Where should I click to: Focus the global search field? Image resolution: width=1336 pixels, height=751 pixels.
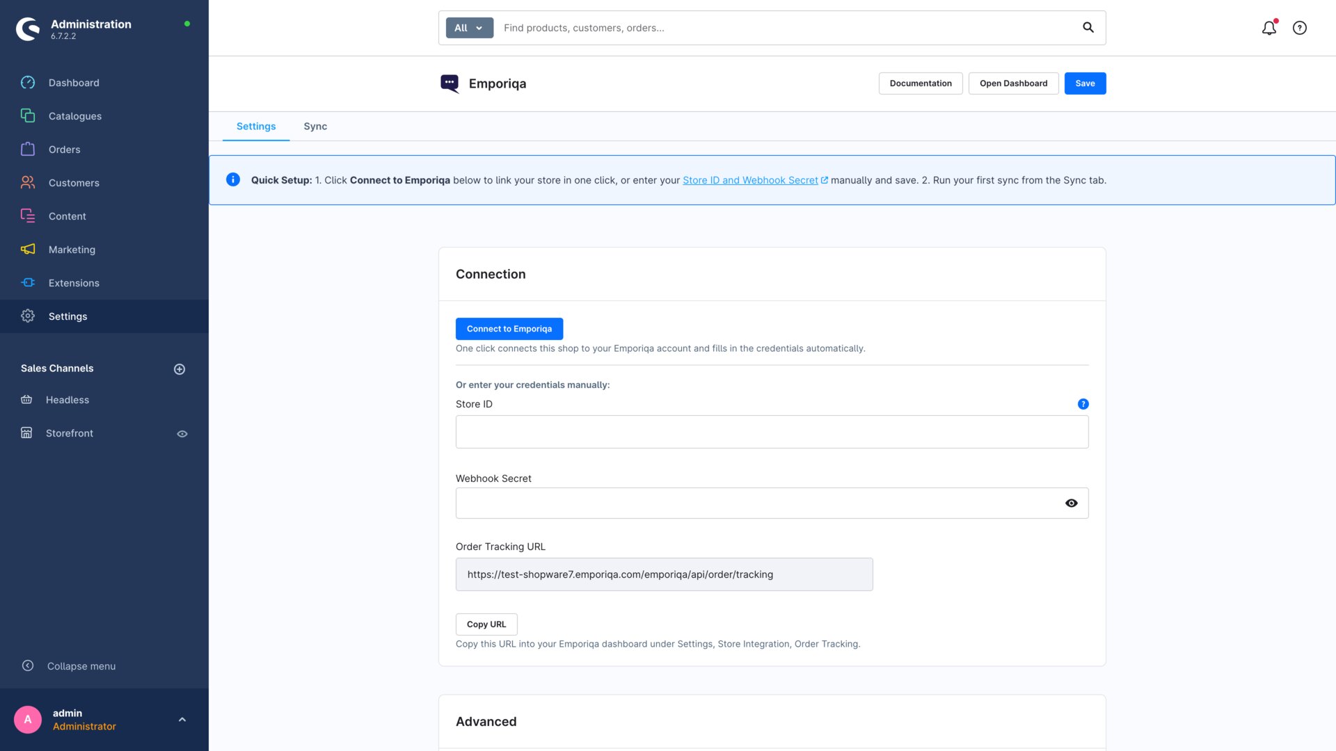(786, 28)
